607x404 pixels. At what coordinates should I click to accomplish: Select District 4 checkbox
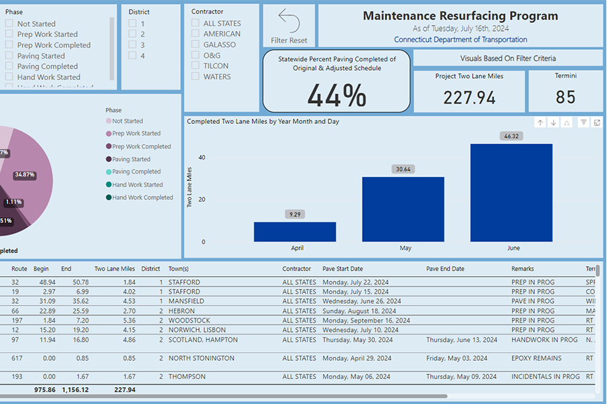[132, 55]
